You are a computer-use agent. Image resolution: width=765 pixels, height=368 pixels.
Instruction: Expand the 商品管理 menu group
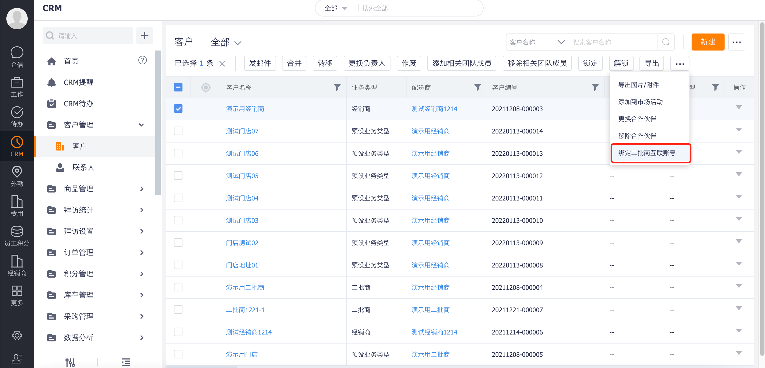tap(142, 189)
